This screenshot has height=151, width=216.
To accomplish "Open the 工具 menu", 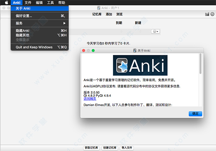I will point(50,3).
